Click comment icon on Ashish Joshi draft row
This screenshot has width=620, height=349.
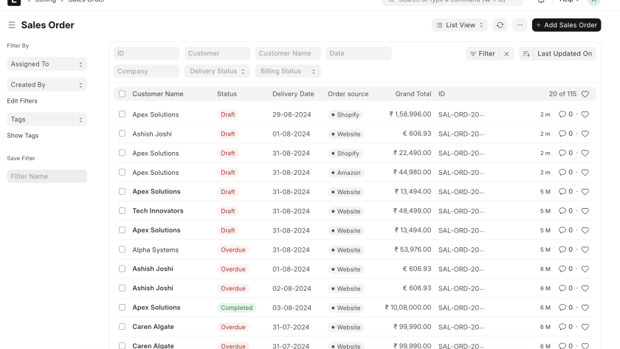(562, 134)
